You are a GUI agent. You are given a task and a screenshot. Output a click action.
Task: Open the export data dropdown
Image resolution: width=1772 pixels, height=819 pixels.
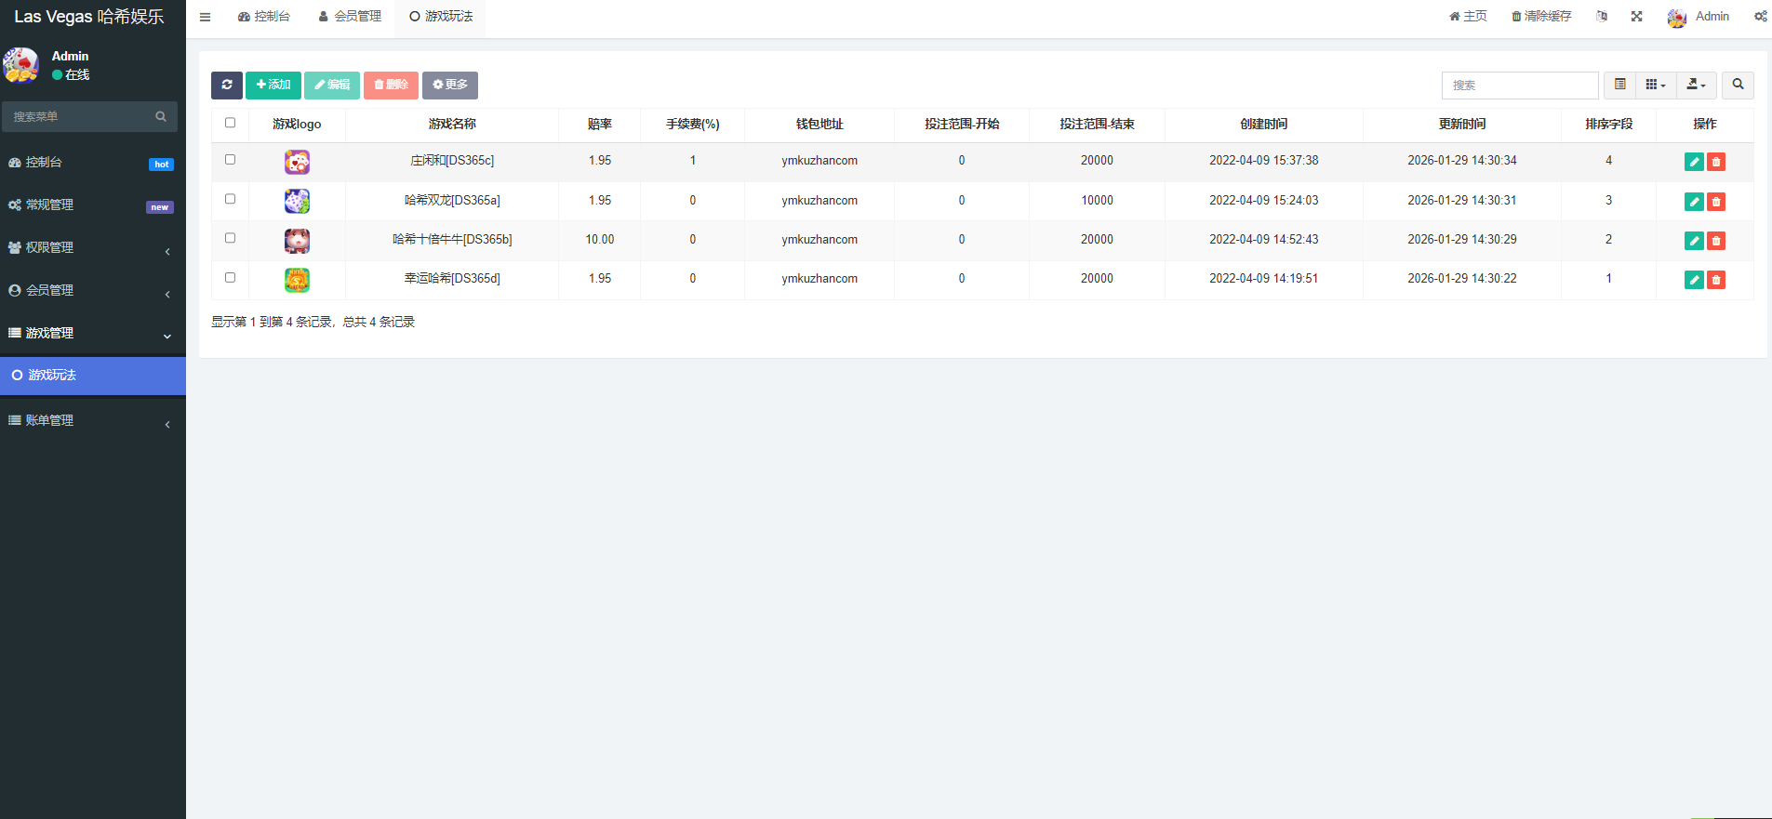pos(1696,85)
